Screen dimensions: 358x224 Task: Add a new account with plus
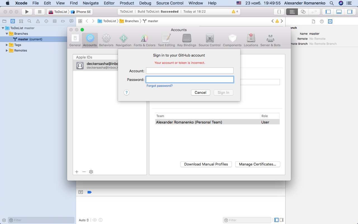click(x=77, y=172)
